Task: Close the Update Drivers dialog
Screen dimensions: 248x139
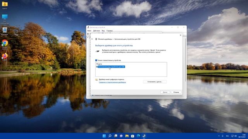Action: pos(181,35)
